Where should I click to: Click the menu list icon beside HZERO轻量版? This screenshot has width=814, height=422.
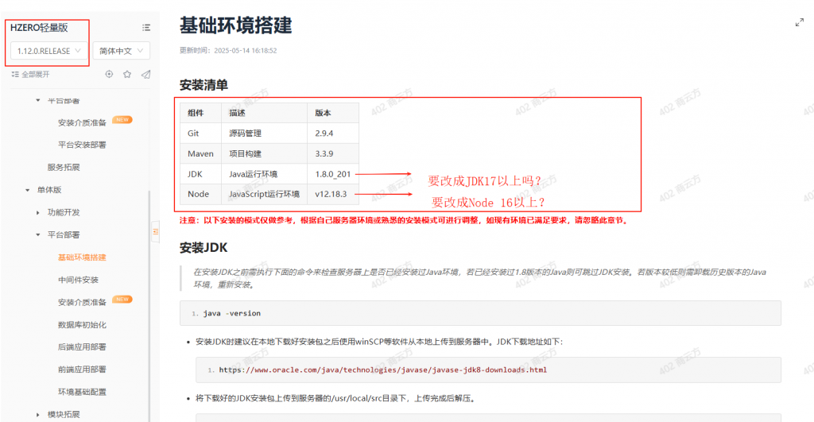(145, 27)
